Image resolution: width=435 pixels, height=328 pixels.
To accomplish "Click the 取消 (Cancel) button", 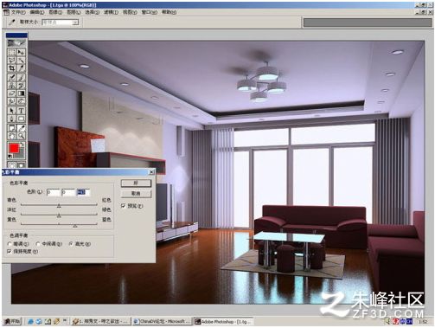I will click(x=136, y=193).
